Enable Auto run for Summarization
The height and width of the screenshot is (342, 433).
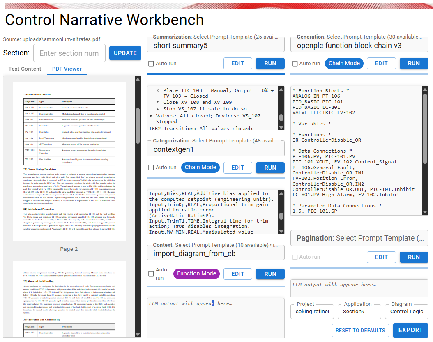coord(151,64)
